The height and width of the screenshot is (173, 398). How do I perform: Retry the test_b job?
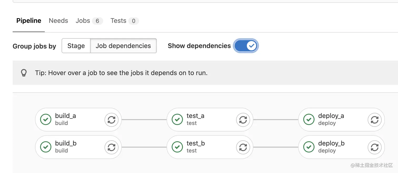coord(243,147)
